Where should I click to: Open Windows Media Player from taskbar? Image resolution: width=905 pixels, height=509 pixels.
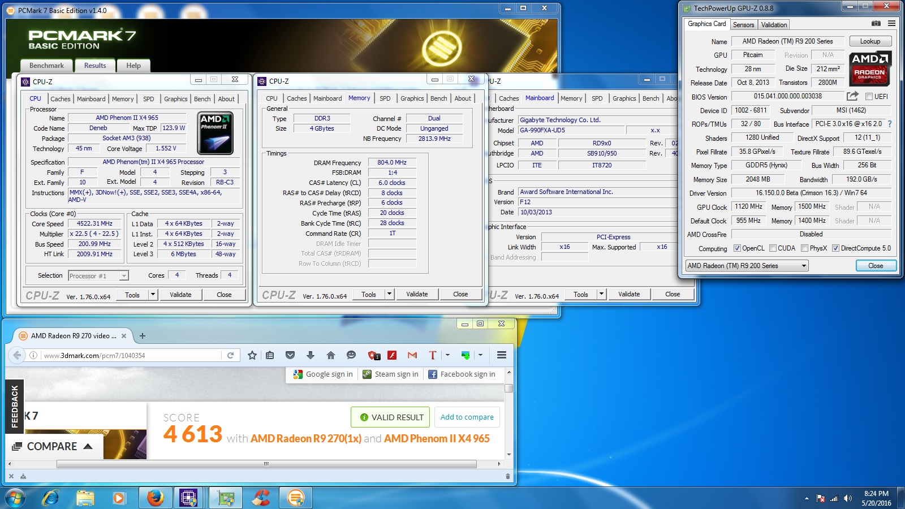click(119, 498)
